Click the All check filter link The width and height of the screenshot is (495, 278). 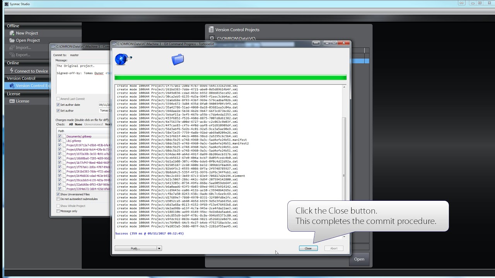tap(71, 124)
